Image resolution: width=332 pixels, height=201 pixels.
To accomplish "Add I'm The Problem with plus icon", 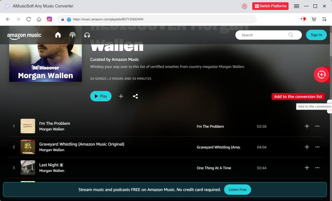I will pos(307,126).
